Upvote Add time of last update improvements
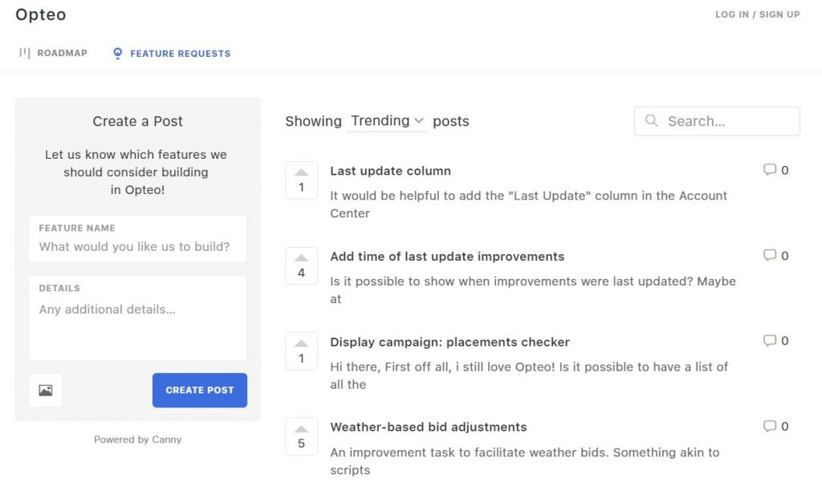 (302, 266)
